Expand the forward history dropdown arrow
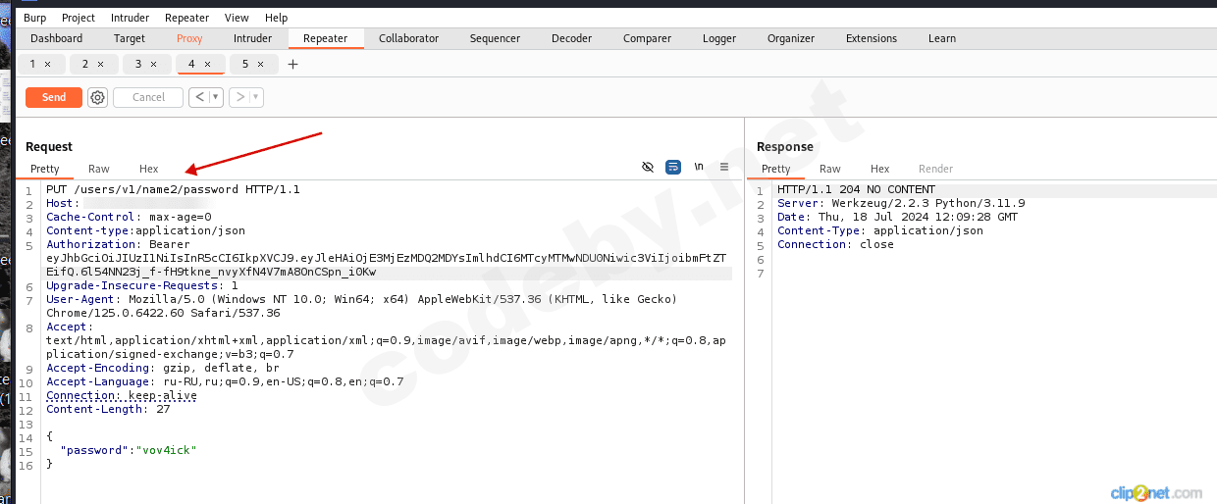The width and height of the screenshot is (1217, 504). [255, 97]
